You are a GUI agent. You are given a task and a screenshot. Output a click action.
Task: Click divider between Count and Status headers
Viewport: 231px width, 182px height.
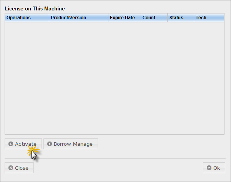[168, 18]
